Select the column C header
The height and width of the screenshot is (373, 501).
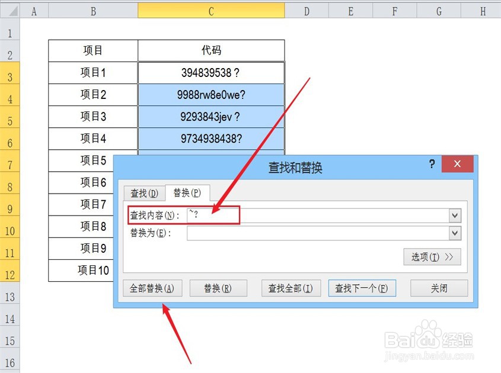click(211, 10)
